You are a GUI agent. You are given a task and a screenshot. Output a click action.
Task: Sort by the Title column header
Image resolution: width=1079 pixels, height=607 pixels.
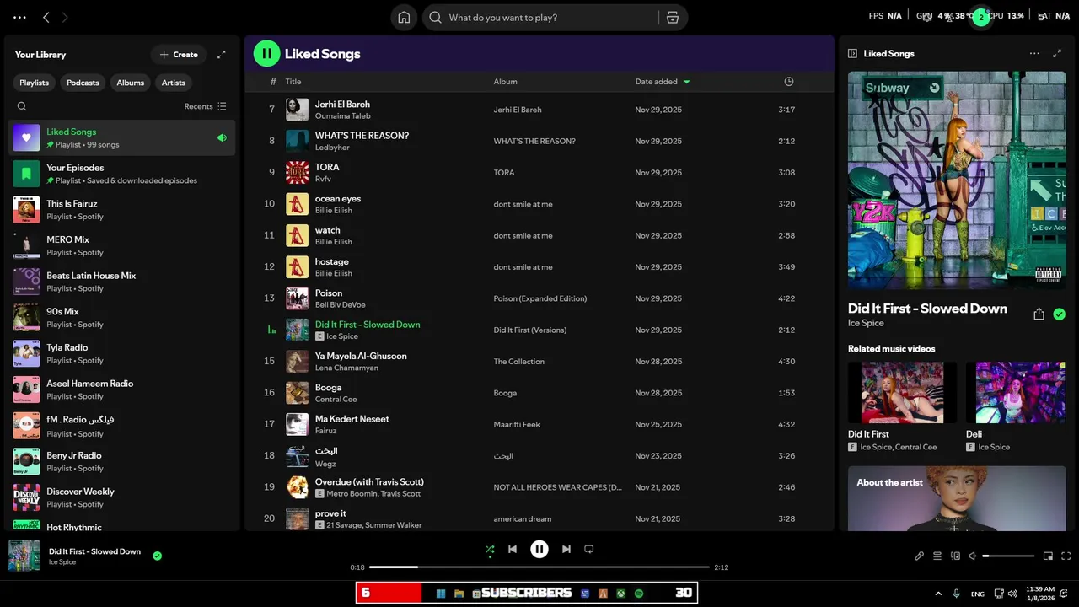tap(293, 82)
